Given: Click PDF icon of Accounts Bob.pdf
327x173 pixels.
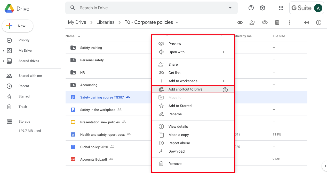Looking at the screenshot, I should (x=73, y=159).
